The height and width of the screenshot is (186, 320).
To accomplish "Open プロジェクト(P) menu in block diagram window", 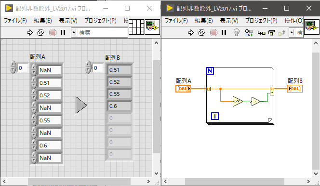I will click(x=261, y=21).
